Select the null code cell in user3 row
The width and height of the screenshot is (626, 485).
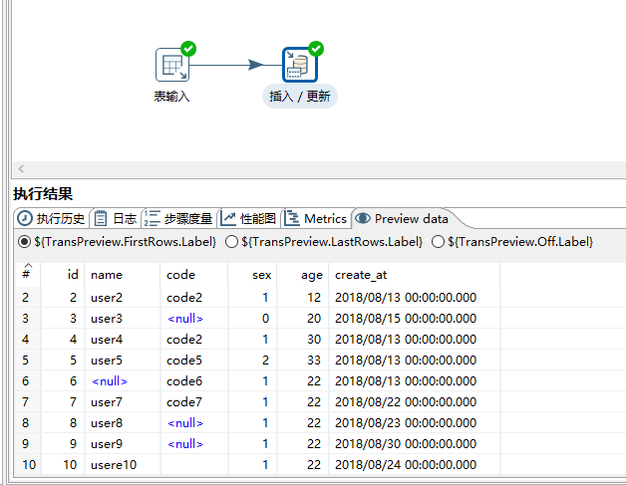click(194, 319)
